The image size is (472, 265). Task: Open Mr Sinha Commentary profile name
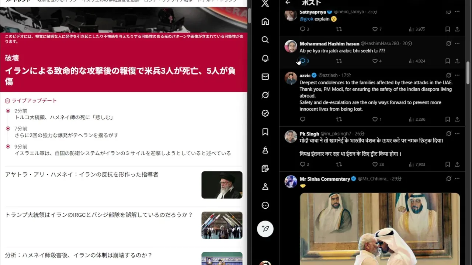tap(324, 179)
